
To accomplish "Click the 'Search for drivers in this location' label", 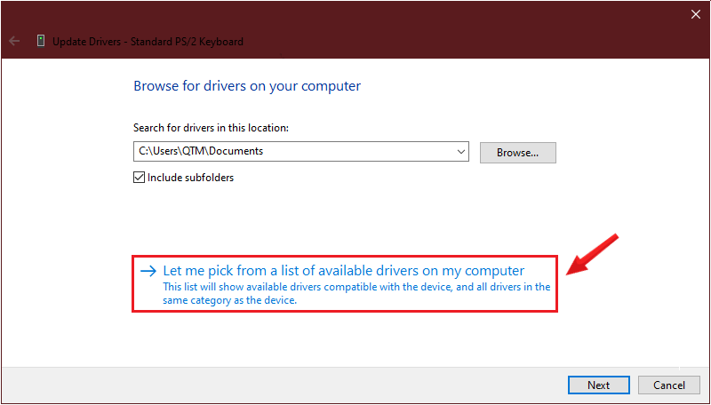I will (211, 128).
